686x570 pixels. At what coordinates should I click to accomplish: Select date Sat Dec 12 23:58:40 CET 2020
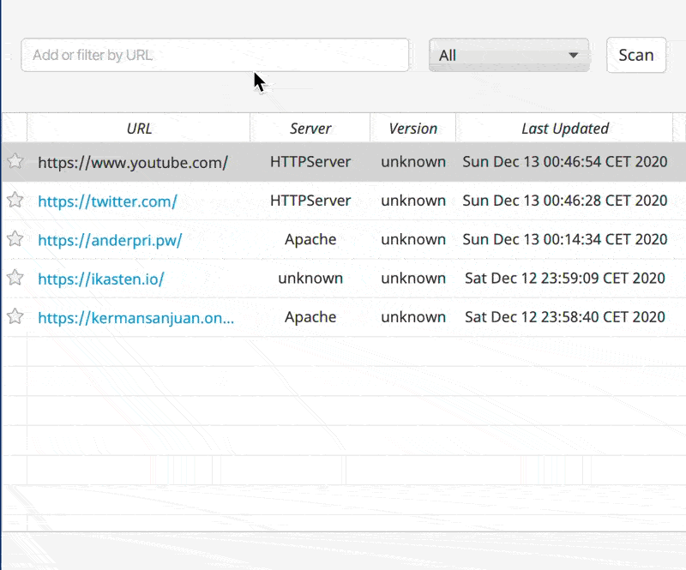565,317
